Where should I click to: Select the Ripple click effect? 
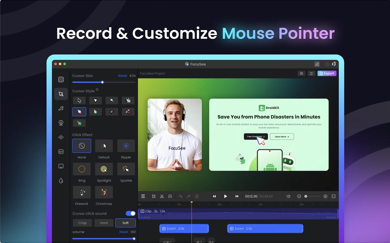[x=126, y=146]
